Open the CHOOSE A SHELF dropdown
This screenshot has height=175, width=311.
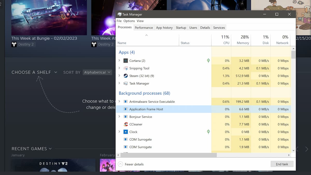coord(34,72)
